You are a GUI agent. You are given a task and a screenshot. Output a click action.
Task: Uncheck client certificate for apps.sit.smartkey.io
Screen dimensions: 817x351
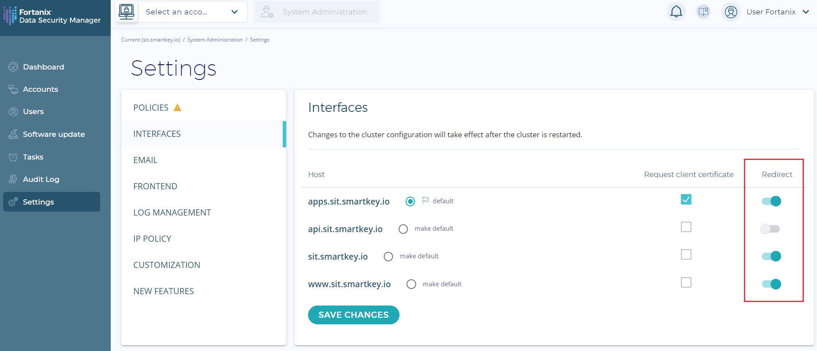(686, 199)
